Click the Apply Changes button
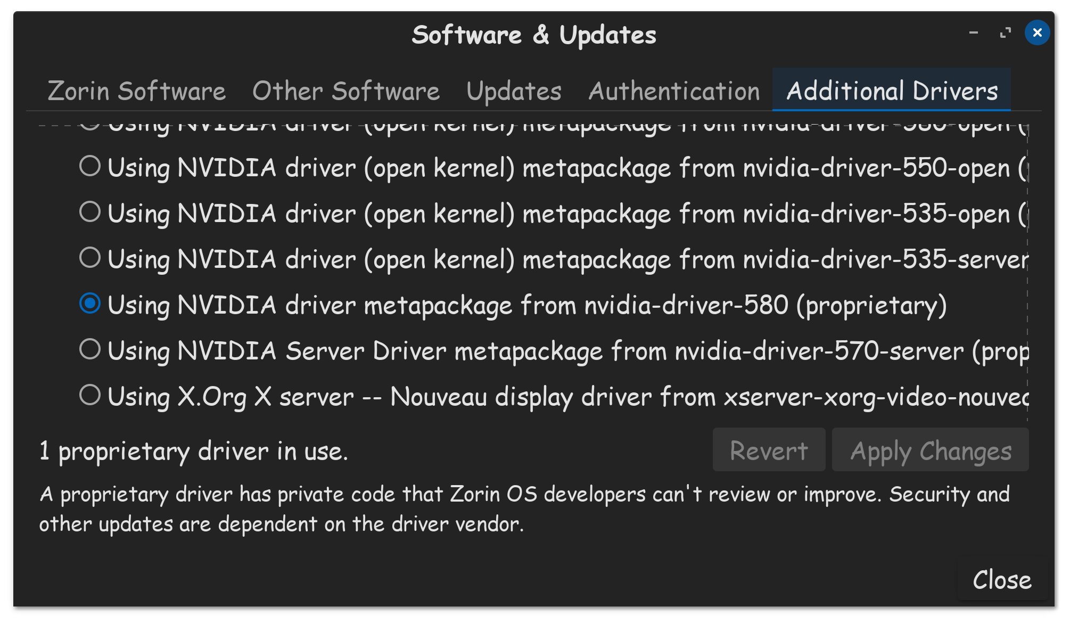 930,450
